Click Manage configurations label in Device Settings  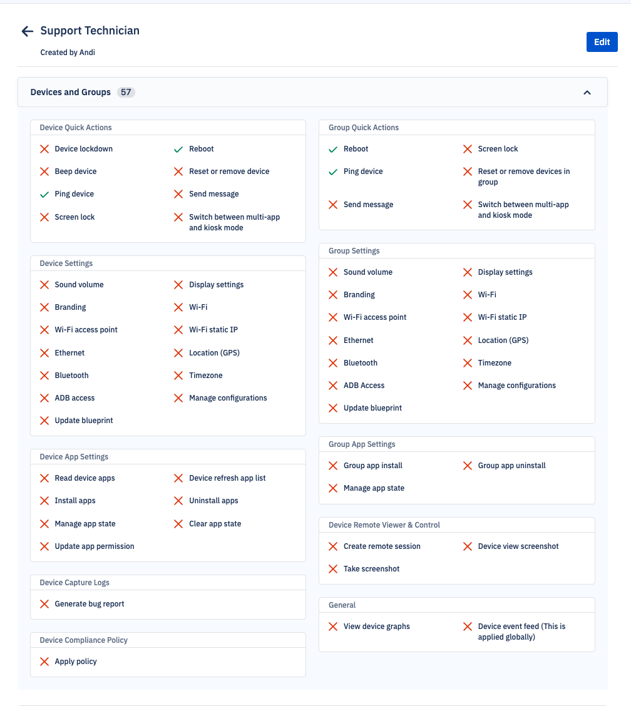228,398
